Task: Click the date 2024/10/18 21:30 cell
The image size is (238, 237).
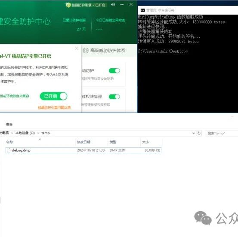Action: (x=91, y=150)
